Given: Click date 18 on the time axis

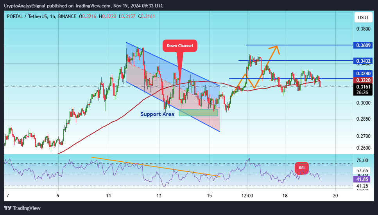Looking at the screenshot, I should click(x=285, y=196).
